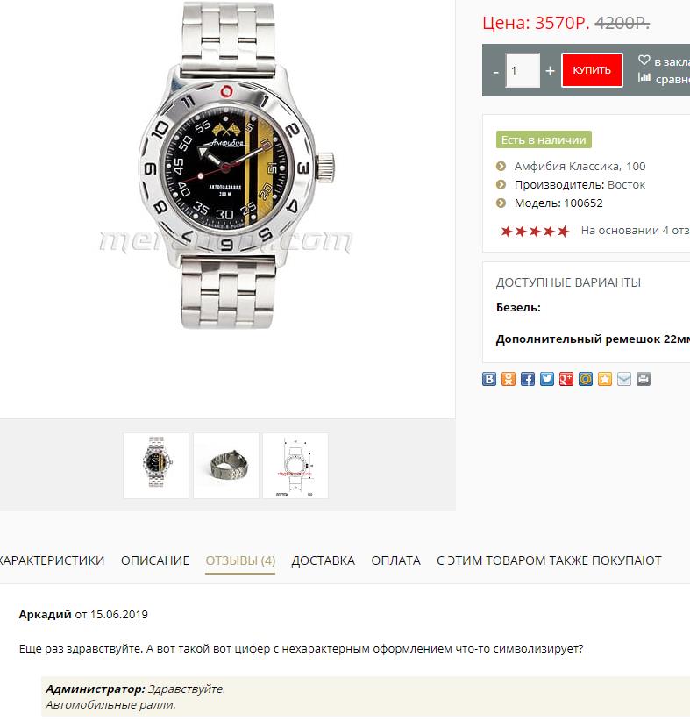Add the watch to comparison via chart icon
Screen dimensions: 690x721
coord(644,78)
